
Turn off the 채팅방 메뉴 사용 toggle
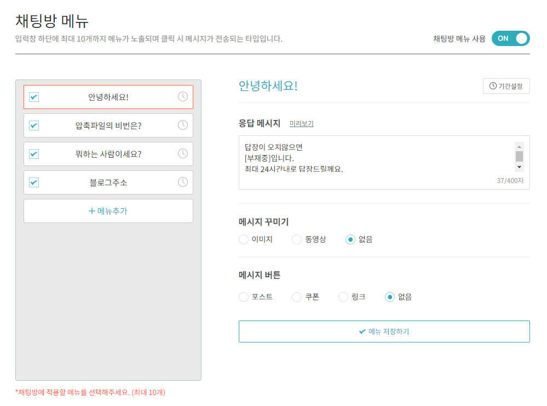coord(510,38)
